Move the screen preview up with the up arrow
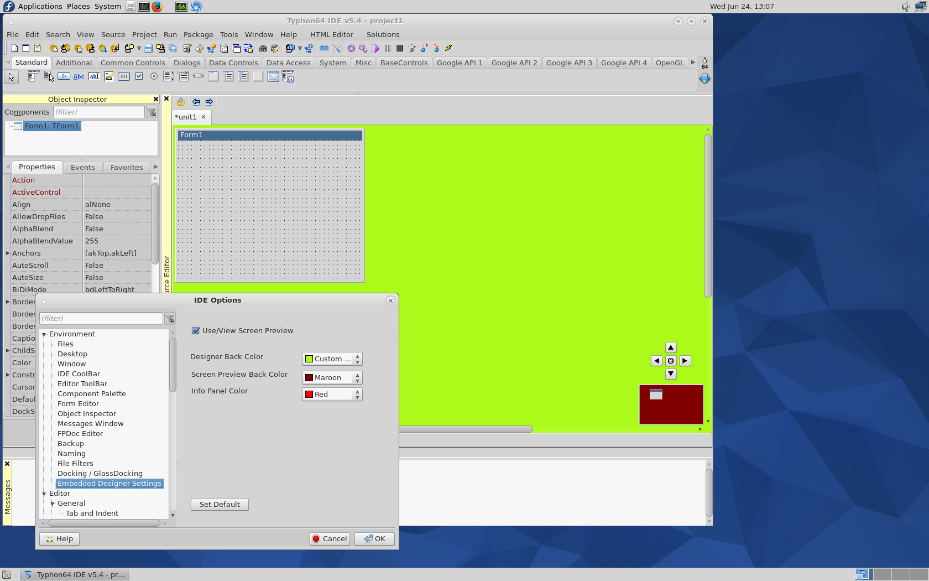 click(671, 347)
